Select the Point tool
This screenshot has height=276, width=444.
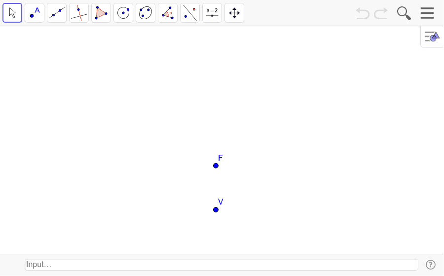point(35,13)
